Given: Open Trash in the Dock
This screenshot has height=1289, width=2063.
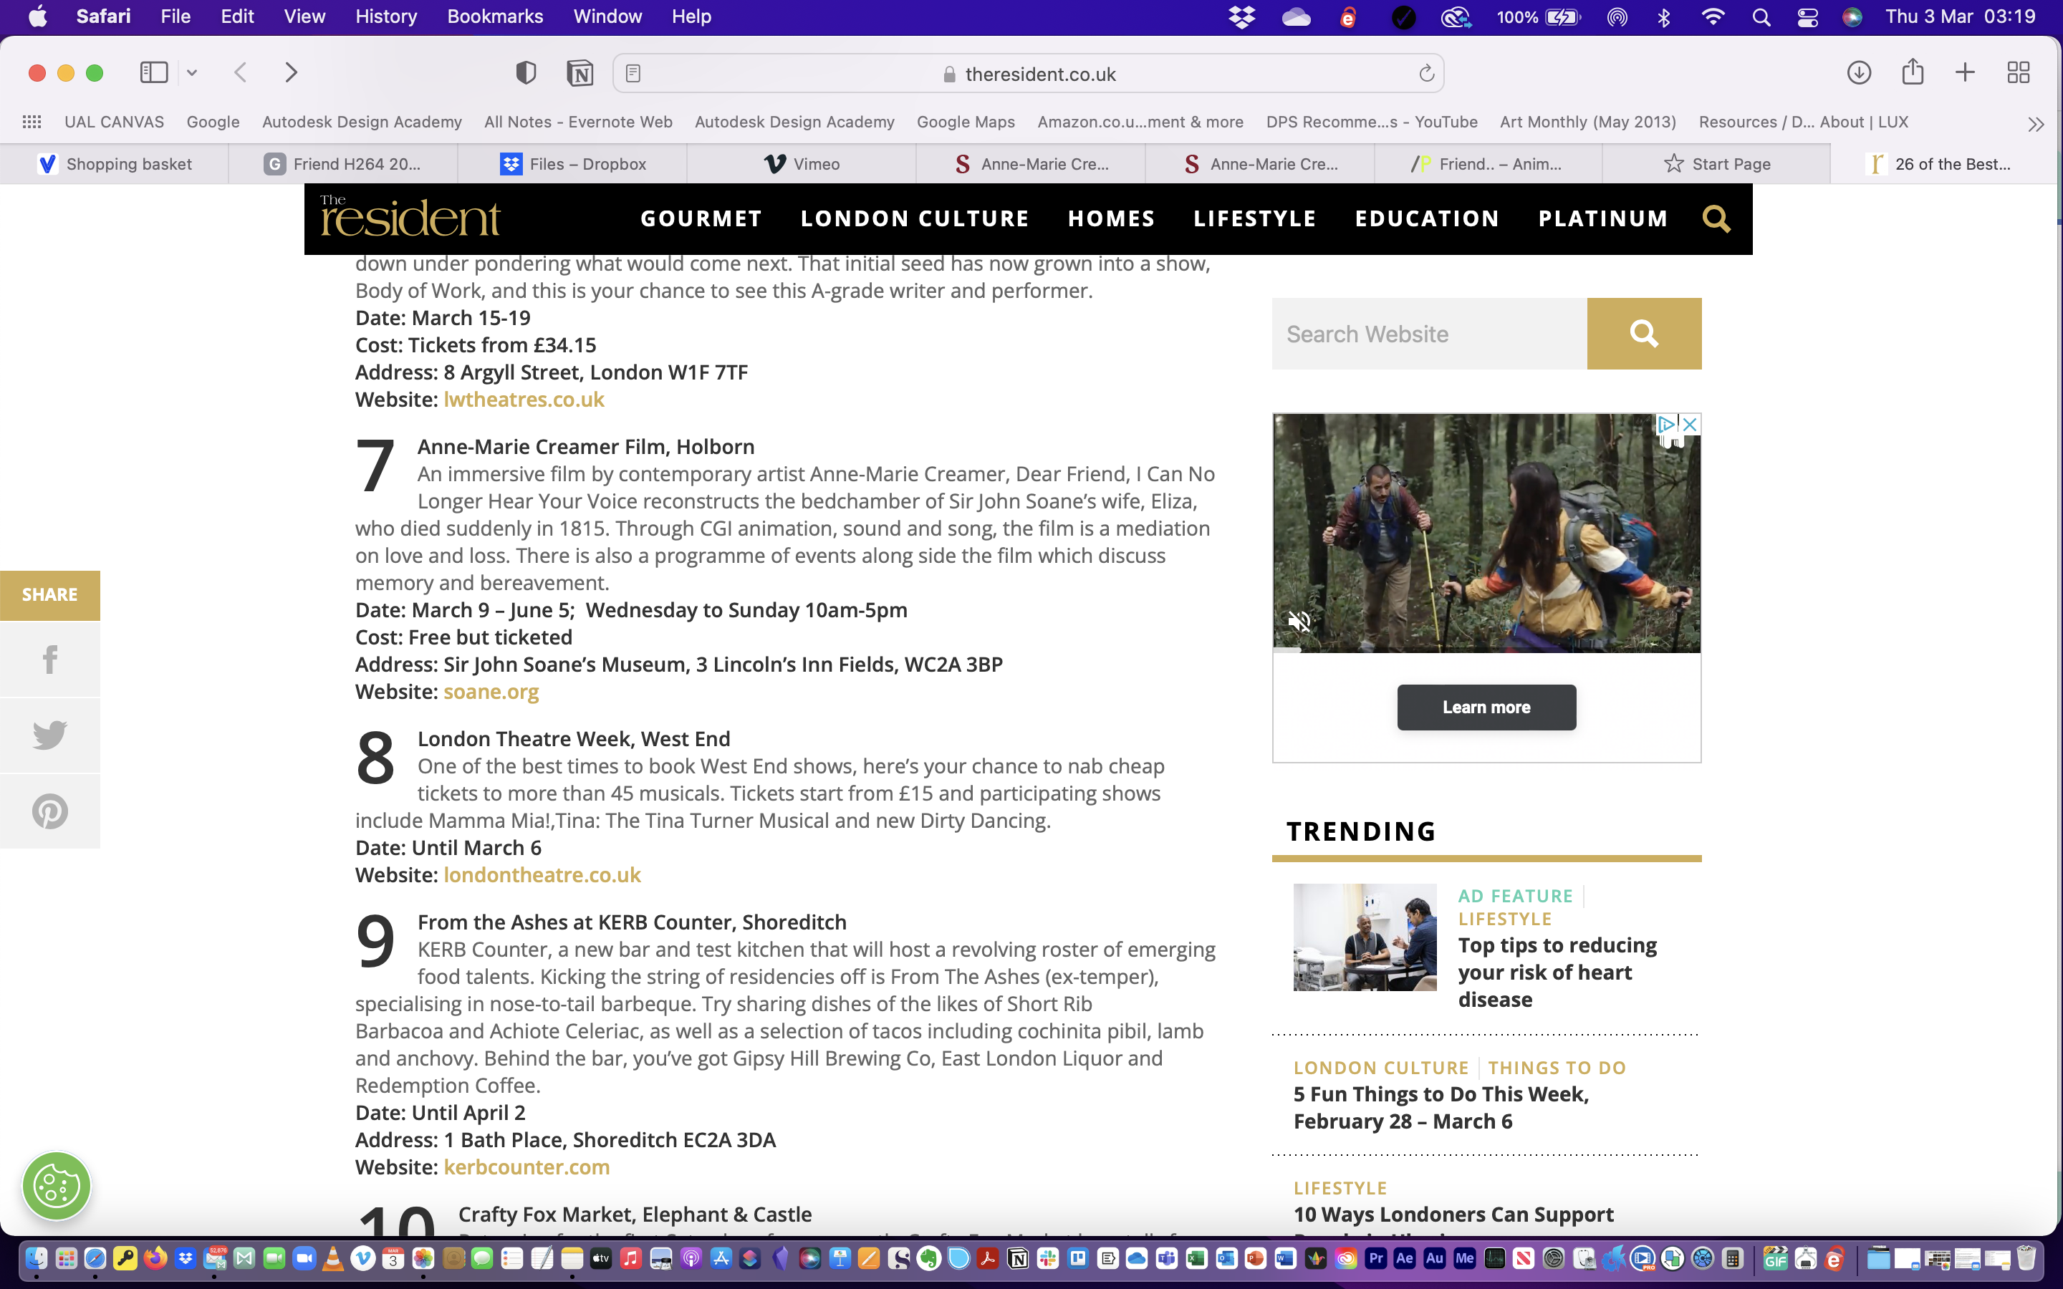Looking at the screenshot, I should (x=2026, y=1258).
